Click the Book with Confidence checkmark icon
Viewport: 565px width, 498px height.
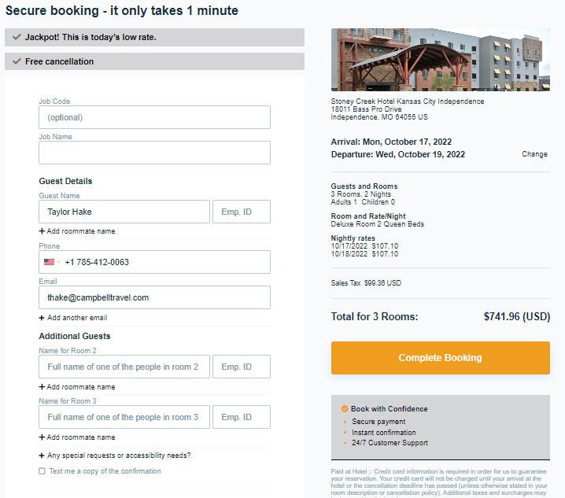point(344,409)
